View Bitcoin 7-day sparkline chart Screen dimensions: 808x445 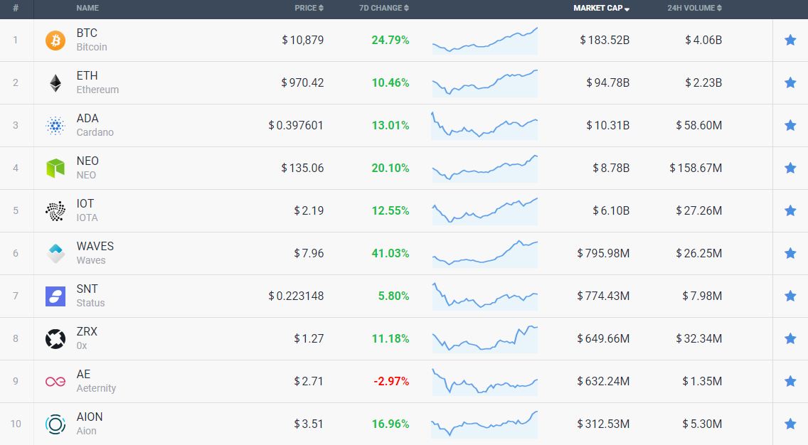(484, 41)
